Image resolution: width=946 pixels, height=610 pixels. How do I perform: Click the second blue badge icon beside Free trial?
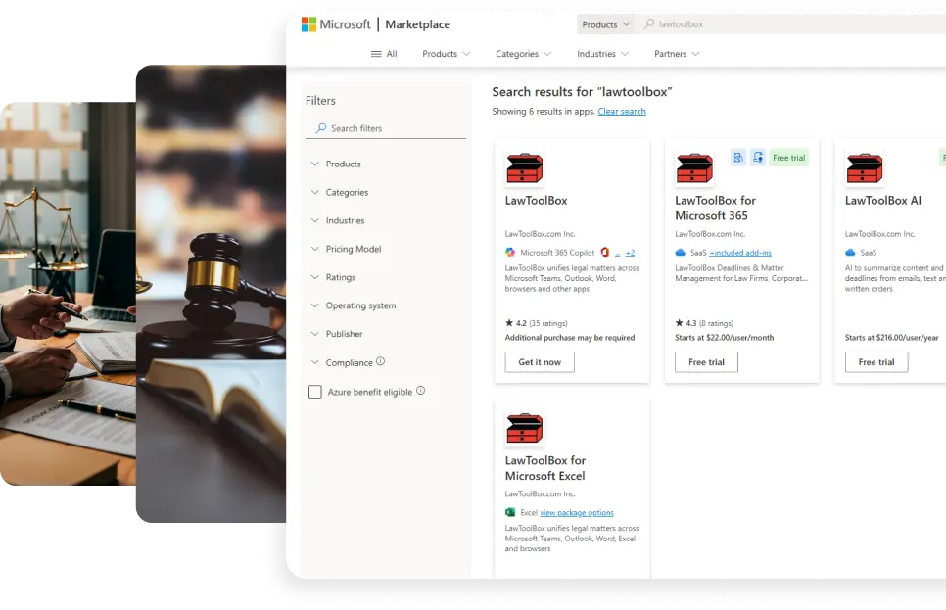tap(758, 158)
